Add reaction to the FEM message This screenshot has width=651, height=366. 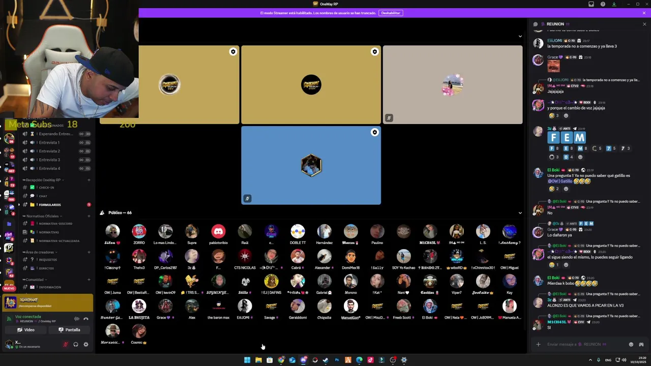[580, 157]
